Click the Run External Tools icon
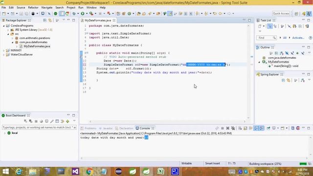The image size is (313, 176). point(91,14)
